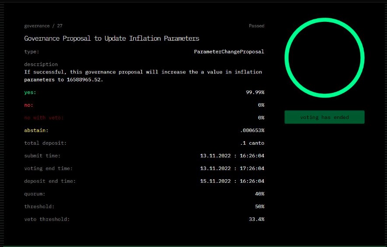Click the 40% quorum value
Screen dimensions: 387x247
(x=259, y=194)
